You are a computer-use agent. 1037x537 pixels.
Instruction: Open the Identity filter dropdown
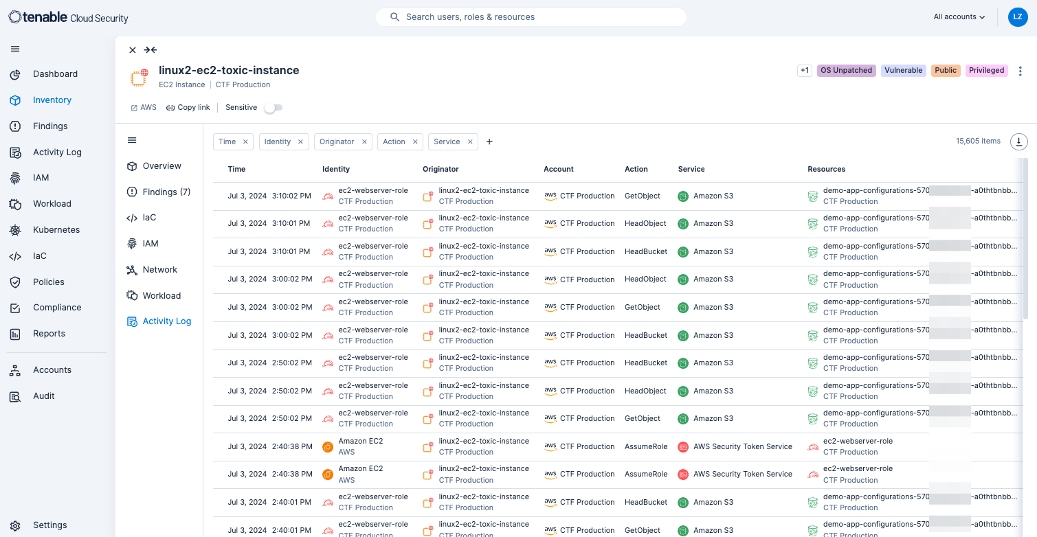[278, 141]
